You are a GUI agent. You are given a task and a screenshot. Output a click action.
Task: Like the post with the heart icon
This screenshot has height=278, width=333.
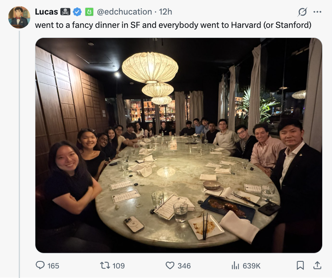pos(170,265)
